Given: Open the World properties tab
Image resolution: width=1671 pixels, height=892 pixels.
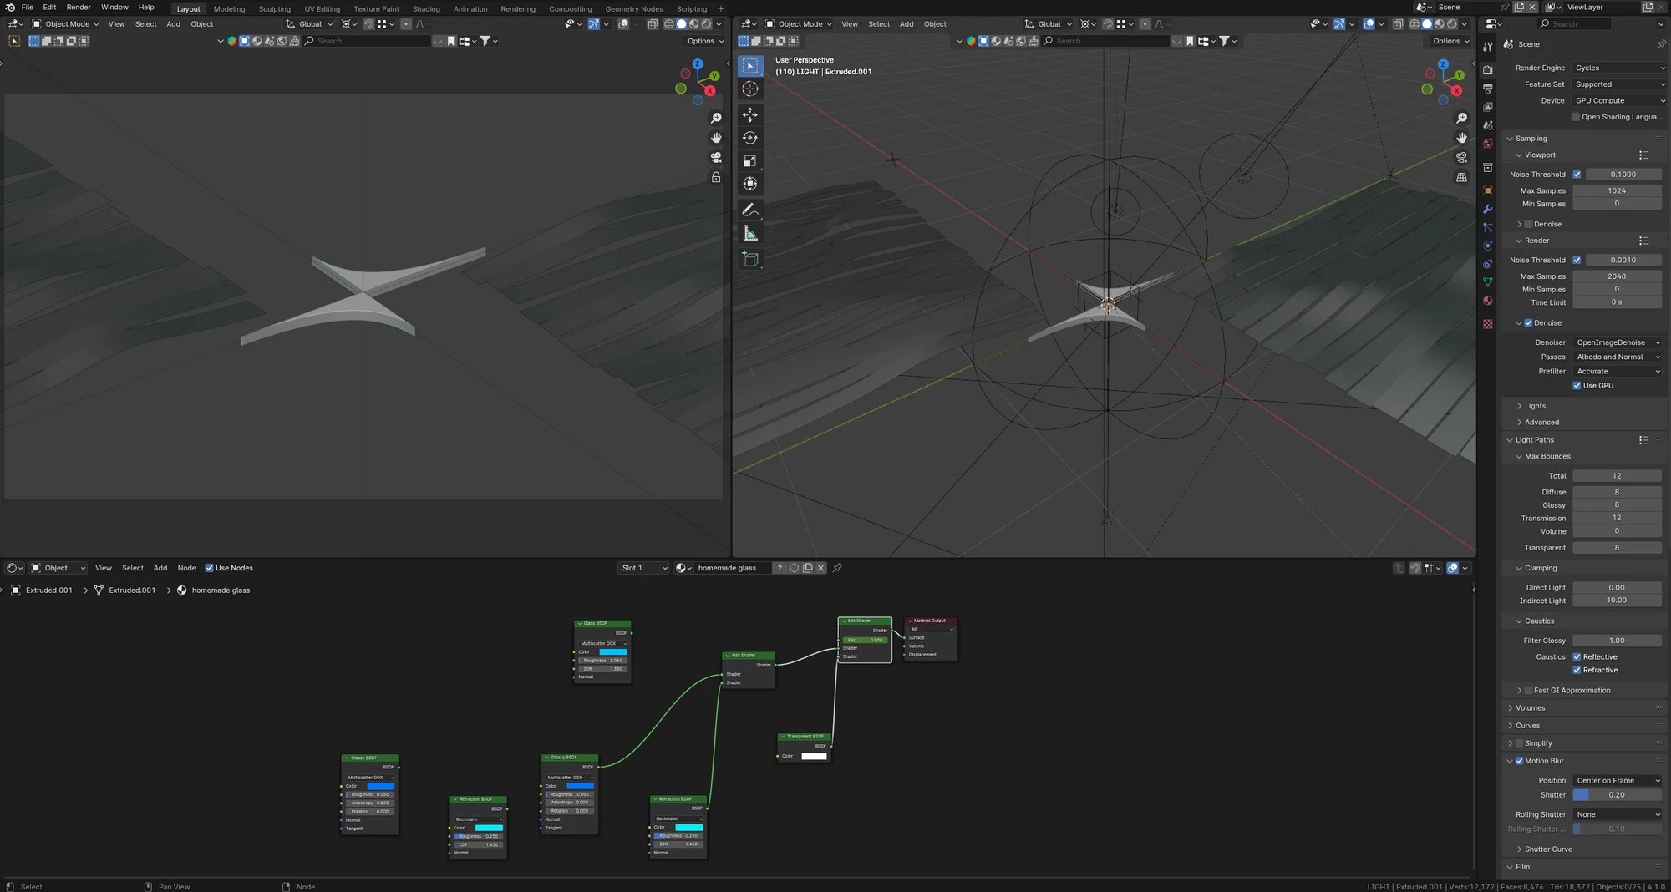Looking at the screenshot, I should (1488, 144).
